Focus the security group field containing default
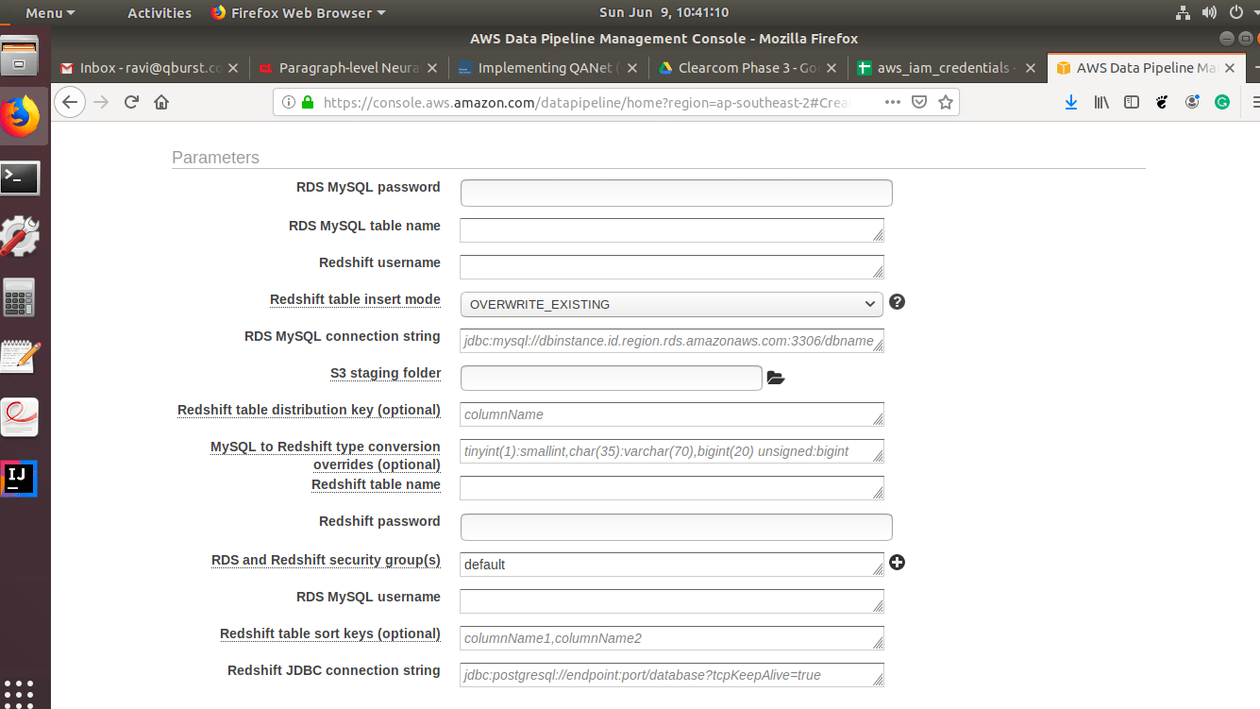 671,565
